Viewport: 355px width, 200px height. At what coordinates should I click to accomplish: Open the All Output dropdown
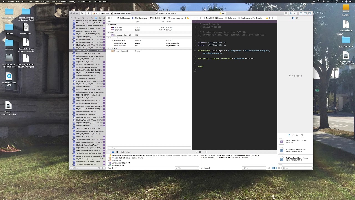click(206, 168)
